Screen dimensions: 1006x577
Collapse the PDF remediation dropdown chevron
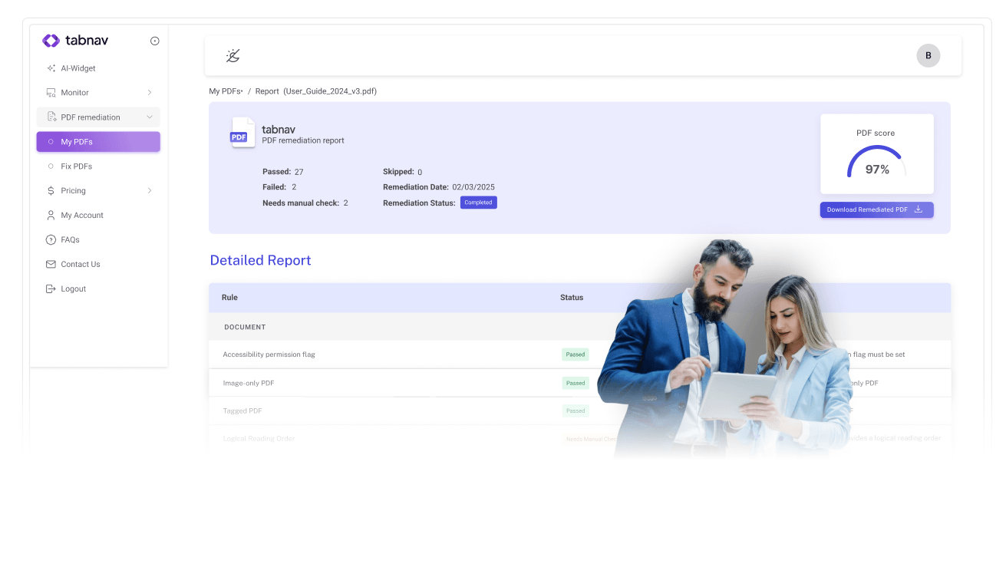point(150,117)
